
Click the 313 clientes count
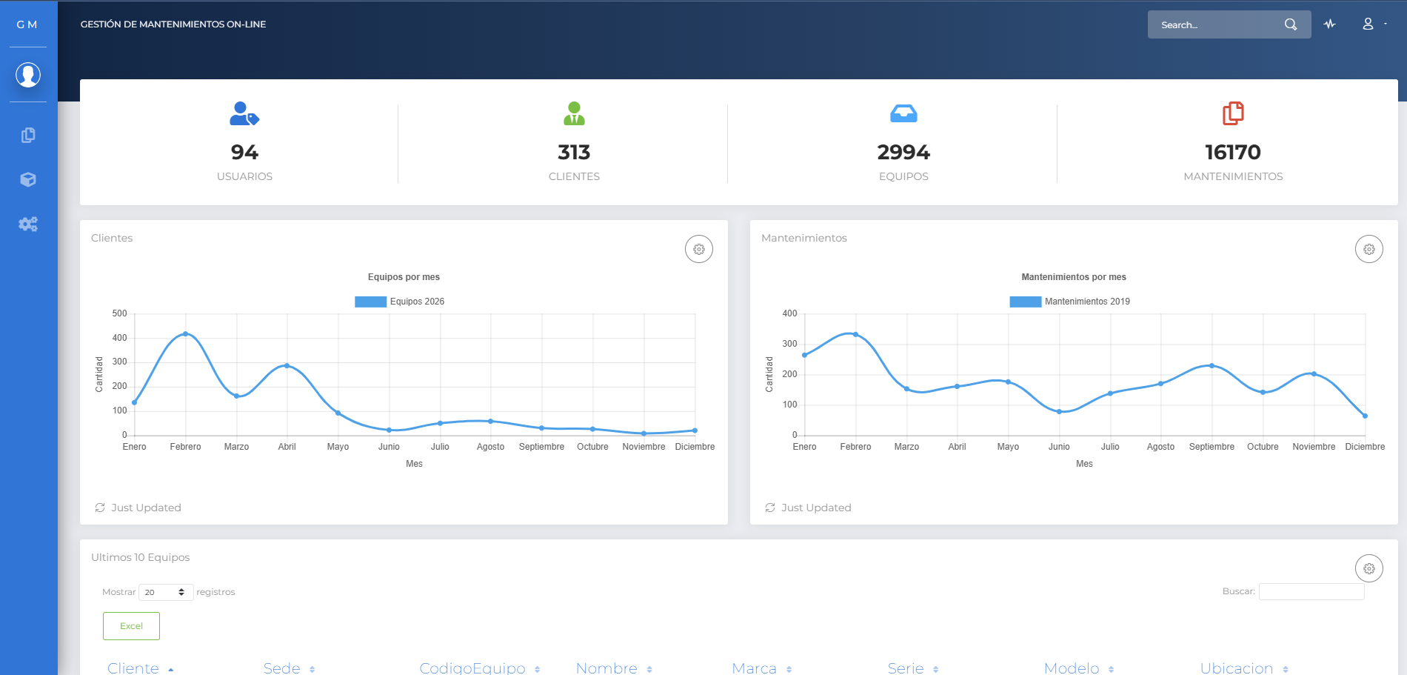point(574,152)
